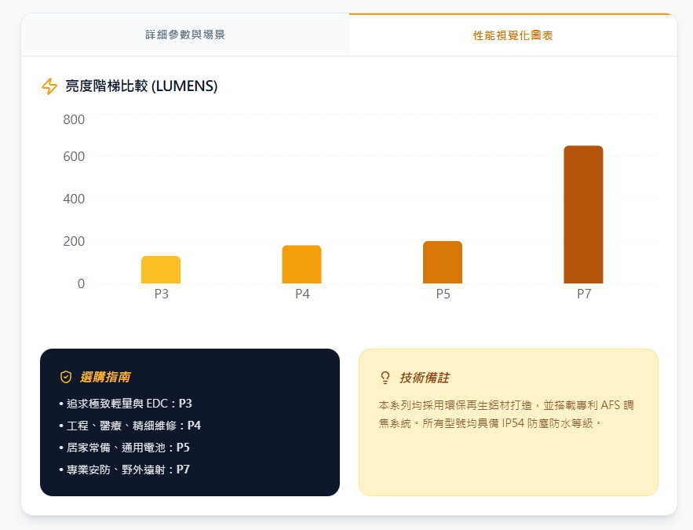Click the 800 y-axis label
The height and width of the screenshot is (530, 693).
(x=74, y=120)
